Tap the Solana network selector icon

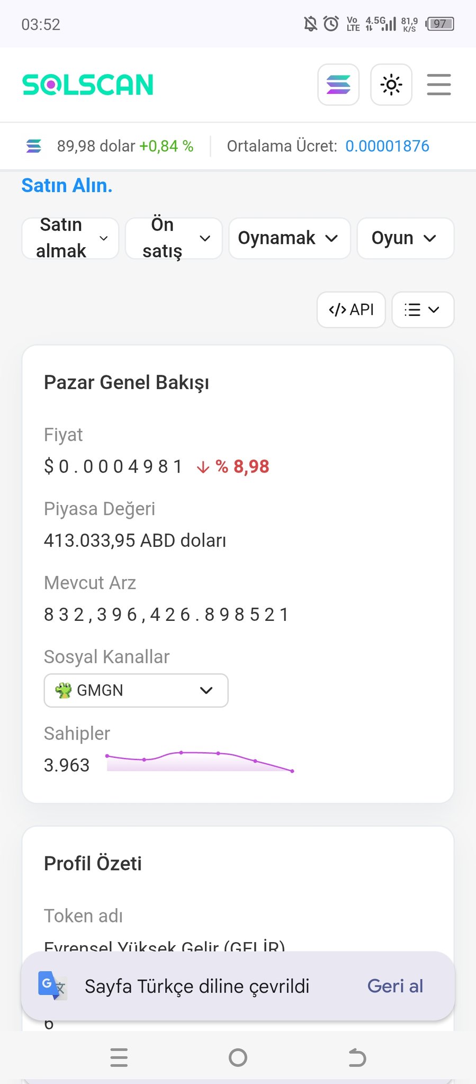click(x=338, y=85)
